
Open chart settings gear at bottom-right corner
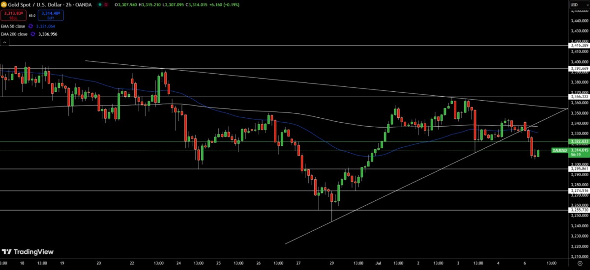tap(579, 264)
